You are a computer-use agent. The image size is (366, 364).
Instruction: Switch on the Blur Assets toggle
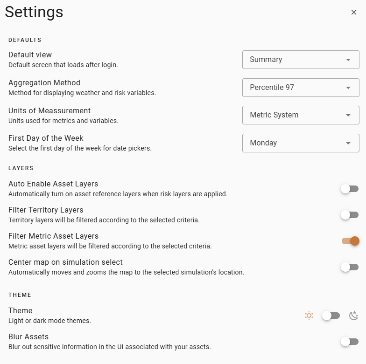[349, 342]
